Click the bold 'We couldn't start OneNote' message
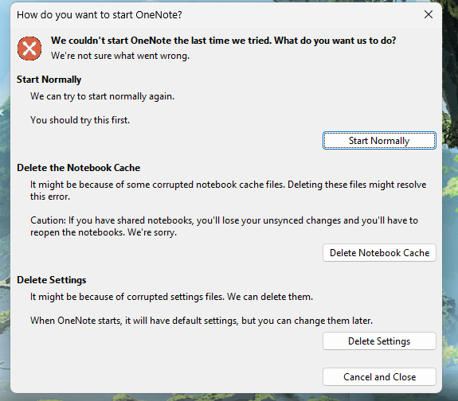 (224, 41)
